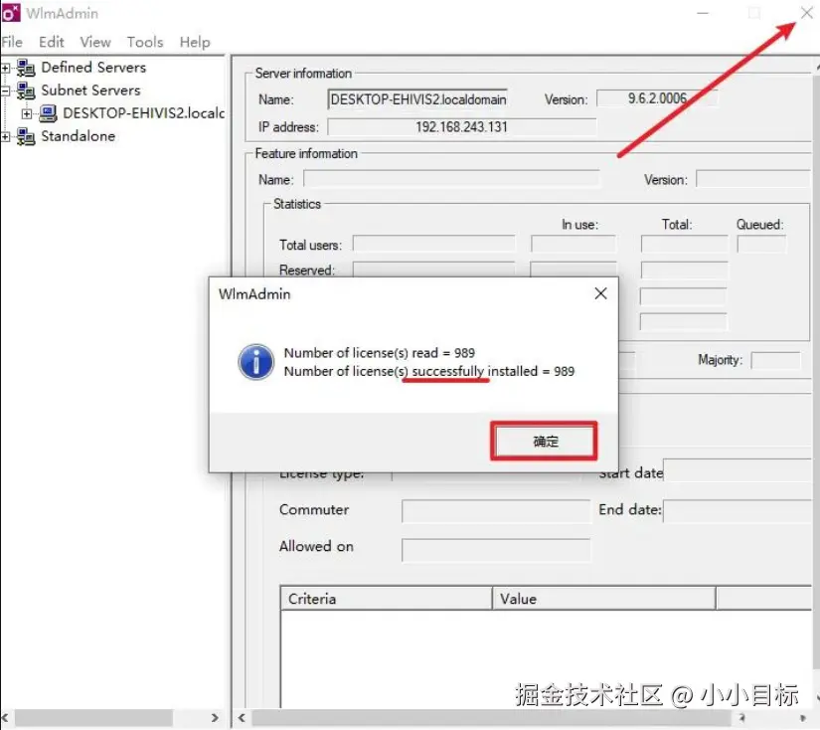Open the File menu
Viewport: 820px width, 730px height.
pos(12,42)
